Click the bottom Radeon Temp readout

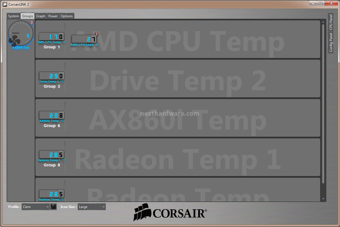[51, 194]
